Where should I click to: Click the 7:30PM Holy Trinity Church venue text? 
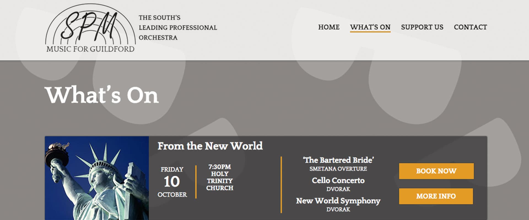[220, 177]
